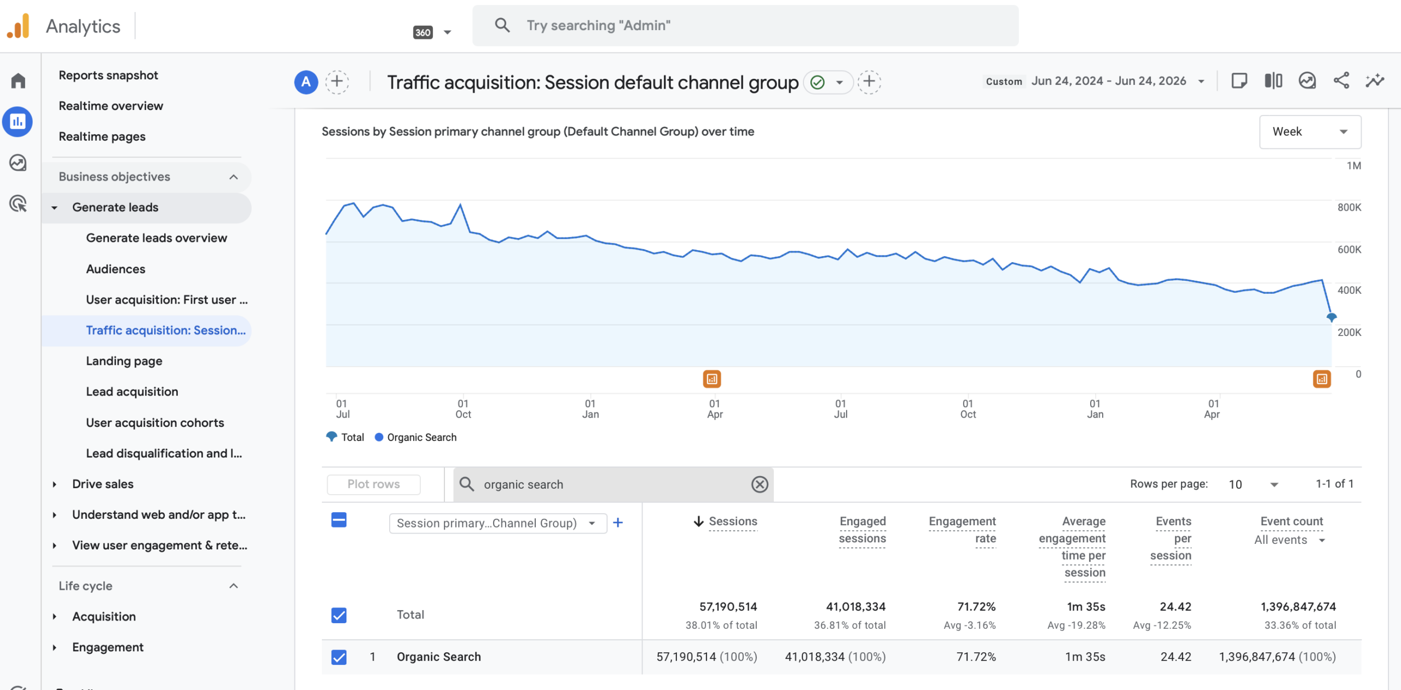Expand the Acquisition group
Image resolution: width=1401 pixels, height=690 pixels.
click(54, 617)
